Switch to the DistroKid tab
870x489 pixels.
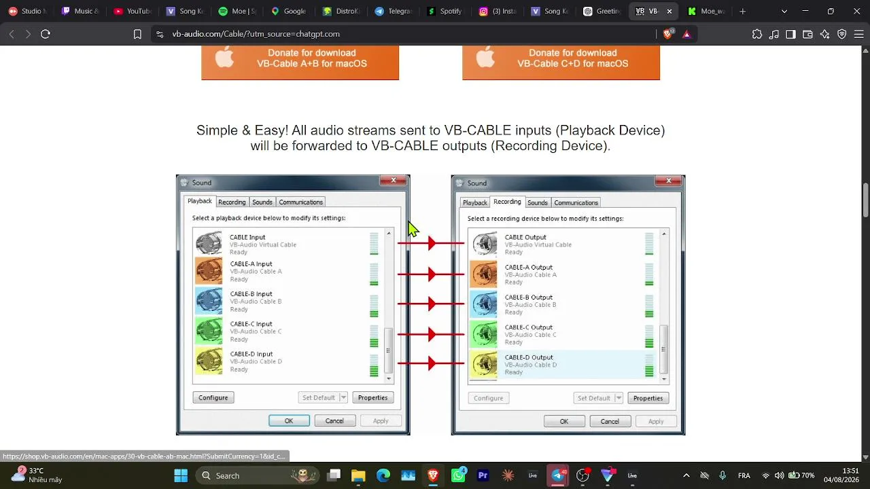coord(341,11)
